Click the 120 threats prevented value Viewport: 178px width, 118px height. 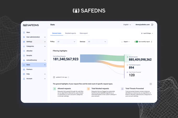pos(132,75)
